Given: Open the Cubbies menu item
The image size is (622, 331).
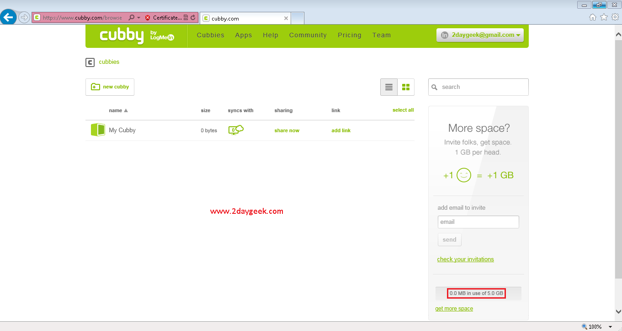Looking at the screenshot, I should click(211, 35).
